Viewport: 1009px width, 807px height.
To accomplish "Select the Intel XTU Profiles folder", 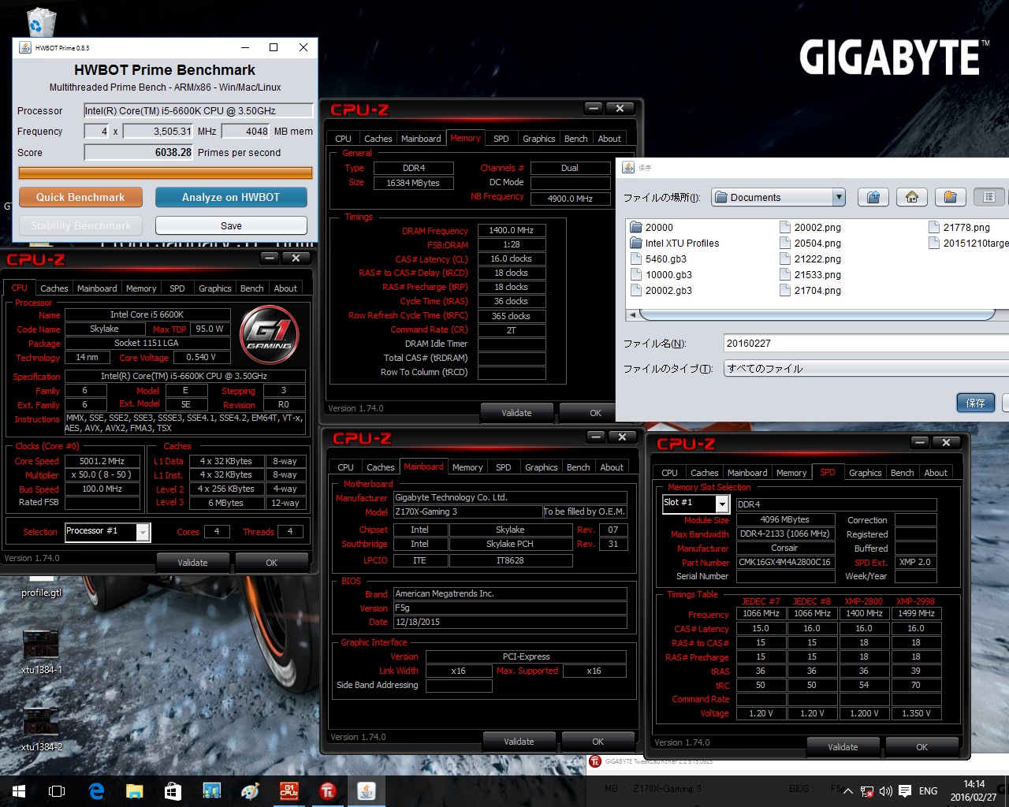I will (x=675, y=243).
